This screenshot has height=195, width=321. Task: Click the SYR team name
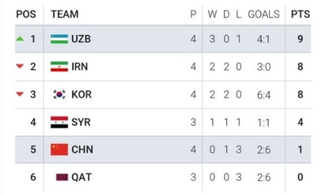point(81,122)
